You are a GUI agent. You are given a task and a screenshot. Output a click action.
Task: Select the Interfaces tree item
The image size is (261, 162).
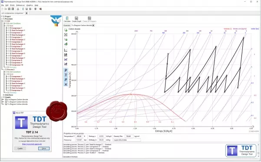tap(9, 95)
